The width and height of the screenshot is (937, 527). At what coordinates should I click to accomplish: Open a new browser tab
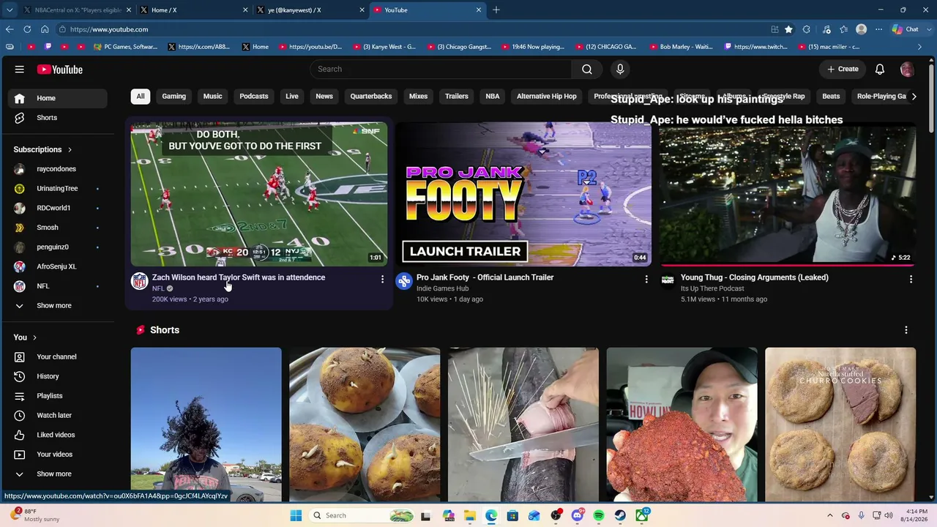[x=496, y=10]
